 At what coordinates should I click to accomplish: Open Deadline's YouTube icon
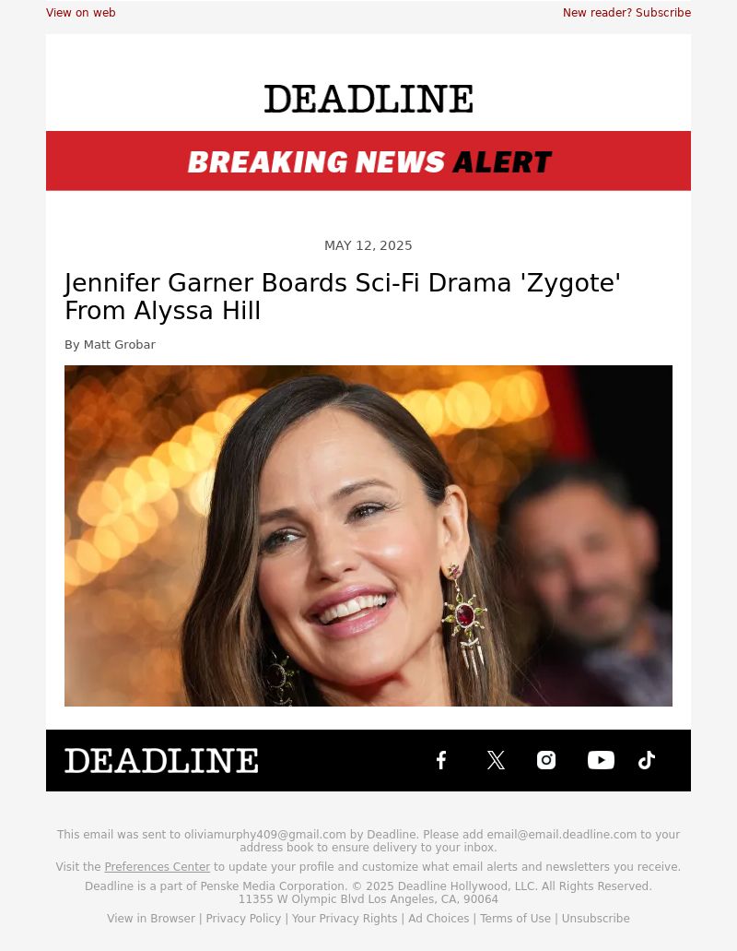click(x=601, y=760)
